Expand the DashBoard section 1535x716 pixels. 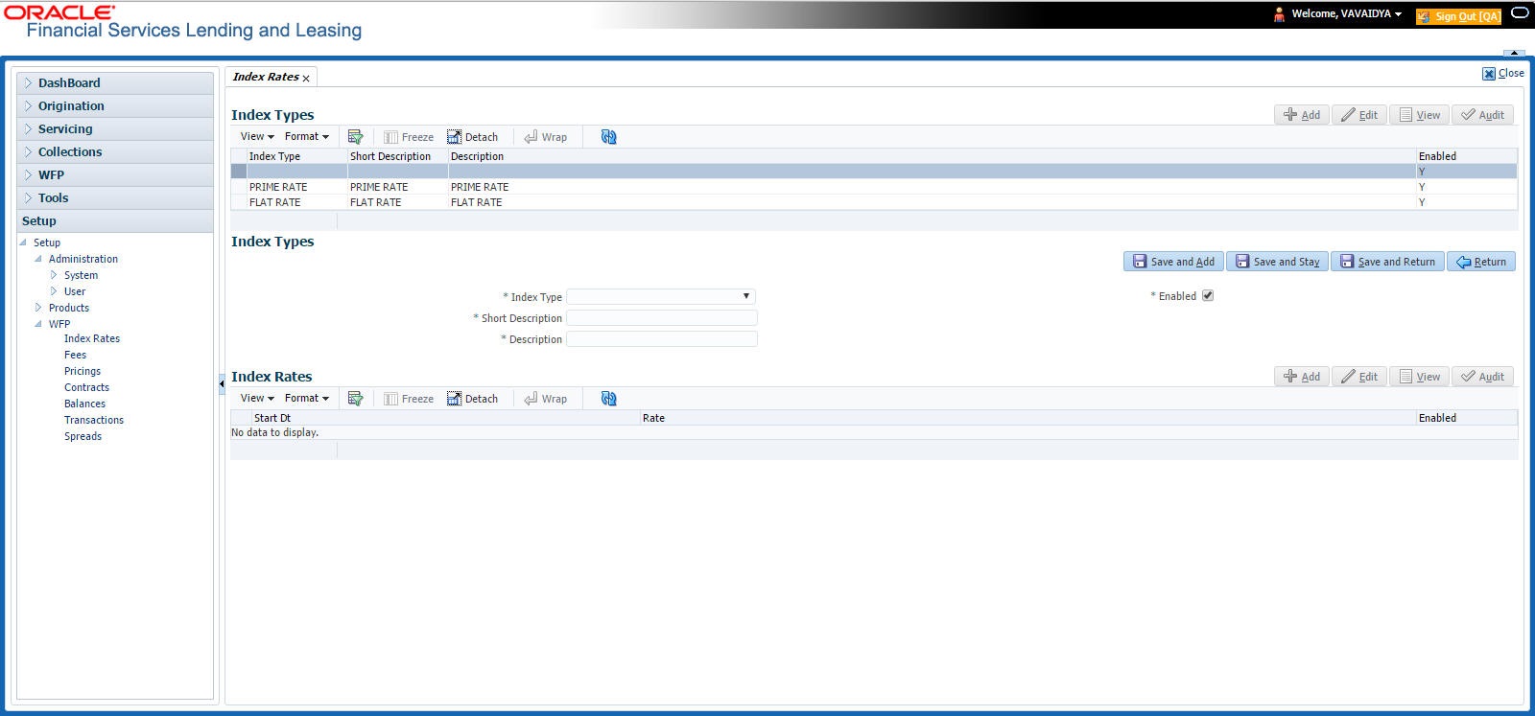[x=115, y=83]
